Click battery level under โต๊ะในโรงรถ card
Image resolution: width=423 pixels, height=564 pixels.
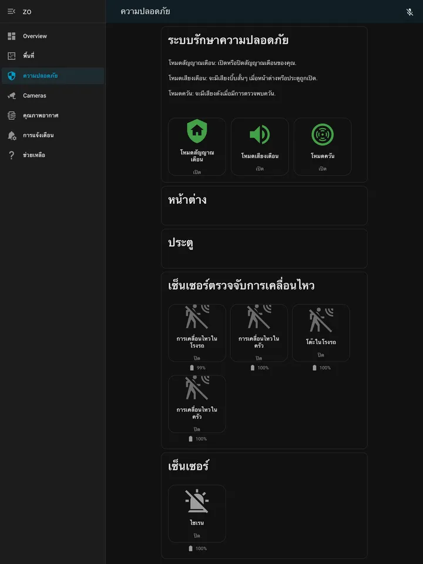point(321,368)
